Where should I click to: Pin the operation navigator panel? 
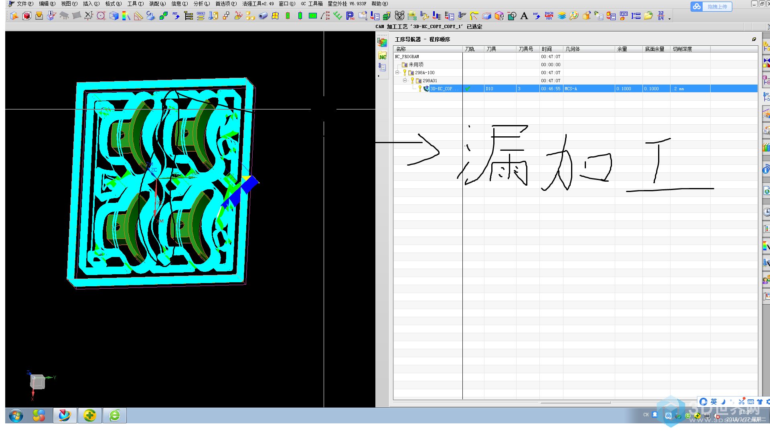coord(754,39)
